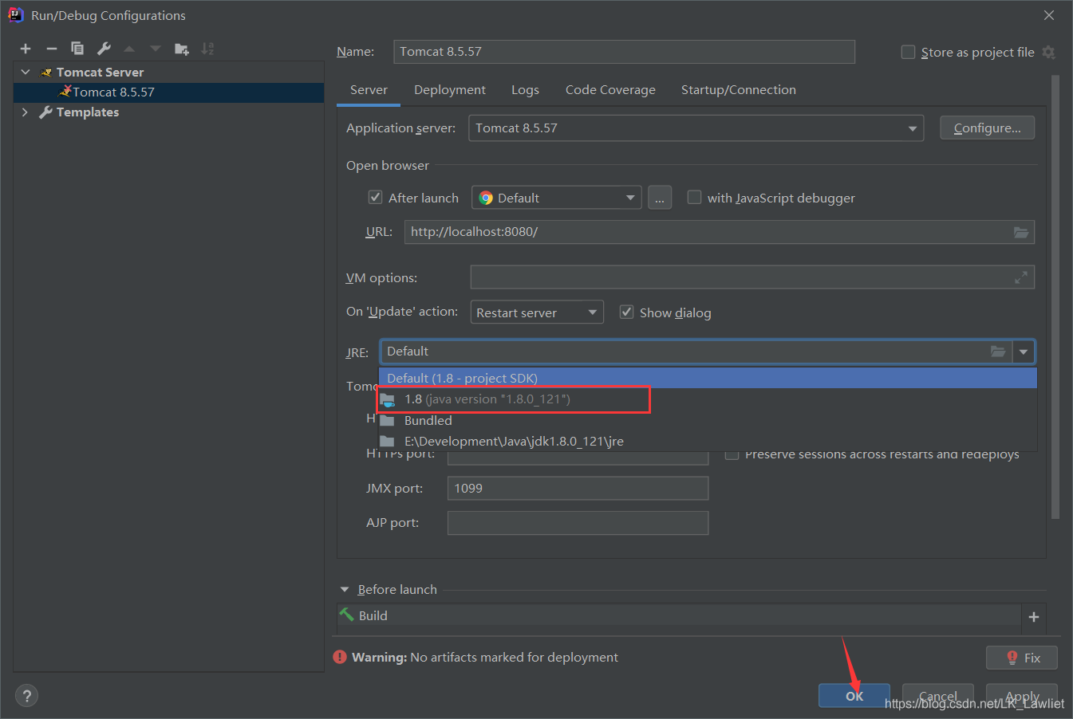The height and width of the screenshot is (719, 1073).
Task: Click the Apply button
Action: tap(1022, 696)
